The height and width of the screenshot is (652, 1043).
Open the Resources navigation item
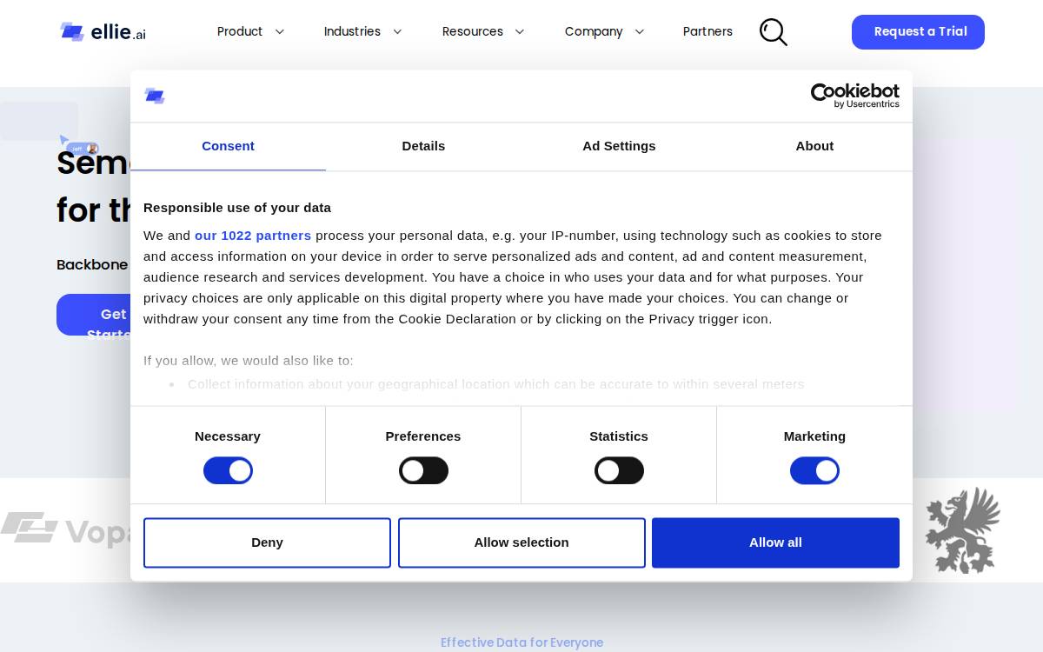click(473, 31)
